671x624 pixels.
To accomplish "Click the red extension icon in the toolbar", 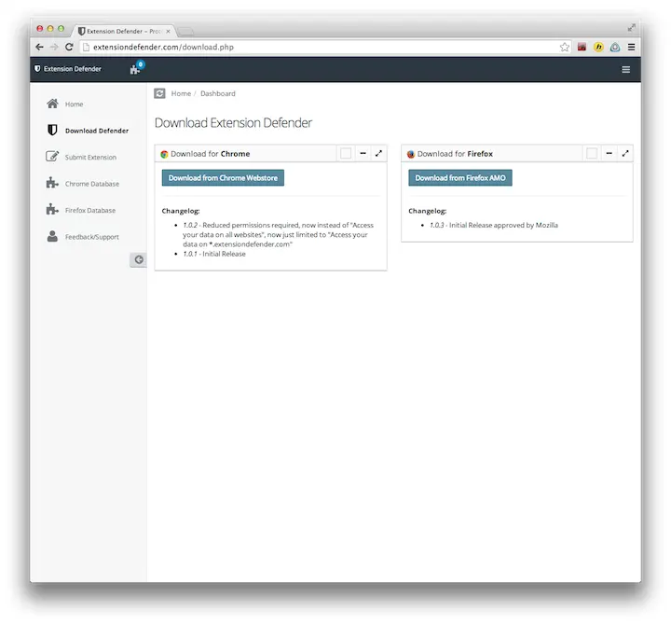I will click(x=582, y=48).
